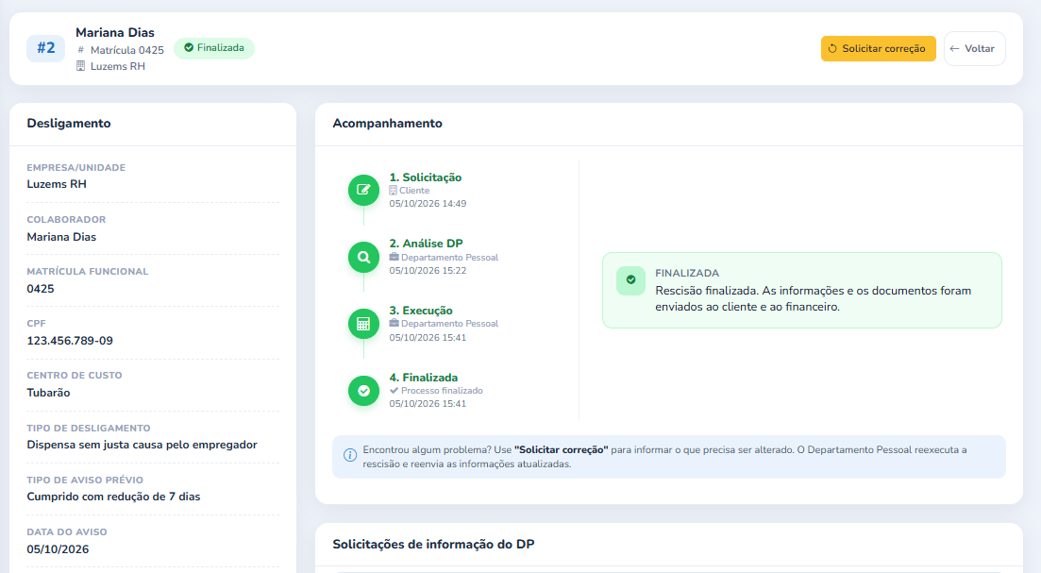The image size is (1041, 573).
Task: Click the Empresa/Unidade value 'Luzems RH'
Action: click(x=57, y=184)
